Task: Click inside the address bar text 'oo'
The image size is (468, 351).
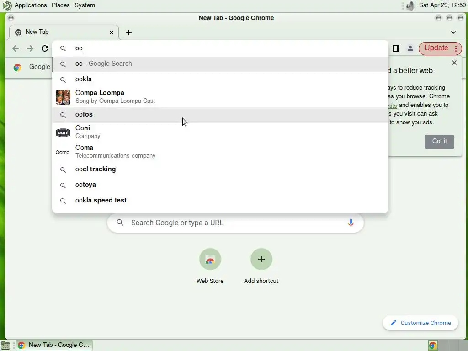Action: click(x=79, y=48)
